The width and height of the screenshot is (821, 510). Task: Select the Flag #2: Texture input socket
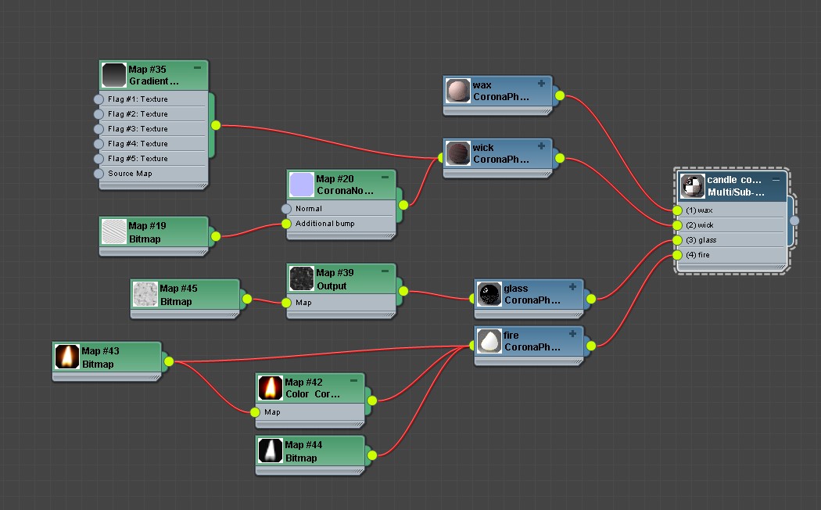click(x=99, y=113)
